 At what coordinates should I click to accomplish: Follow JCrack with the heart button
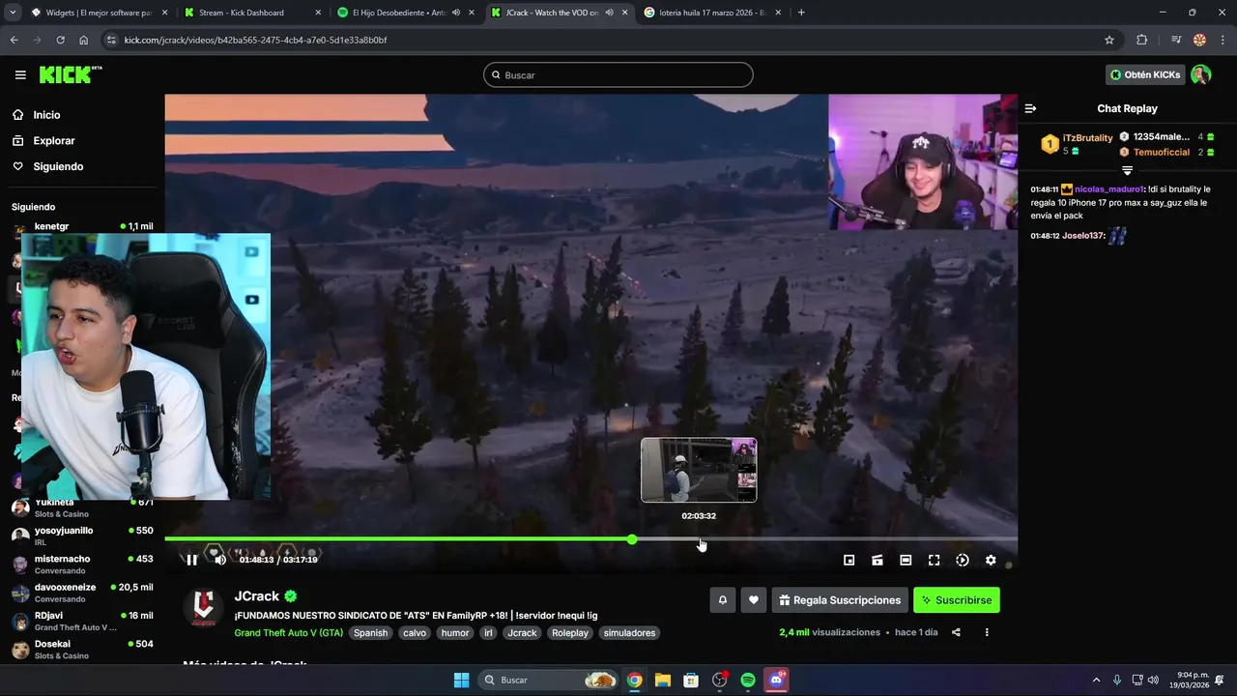tap(754, 600)
